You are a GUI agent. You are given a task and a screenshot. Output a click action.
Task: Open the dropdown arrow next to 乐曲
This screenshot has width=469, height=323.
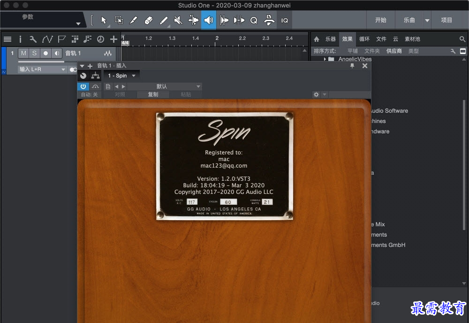427,20
